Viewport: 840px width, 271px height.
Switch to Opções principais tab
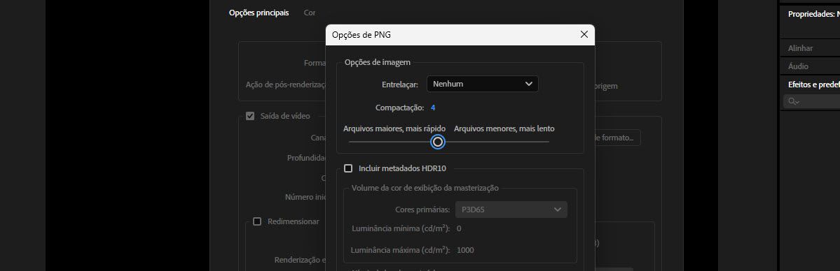click(x=259, y=13)
